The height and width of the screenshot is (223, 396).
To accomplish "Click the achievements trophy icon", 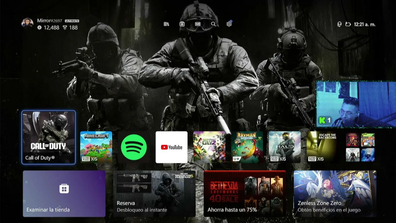I will point(65,28).
